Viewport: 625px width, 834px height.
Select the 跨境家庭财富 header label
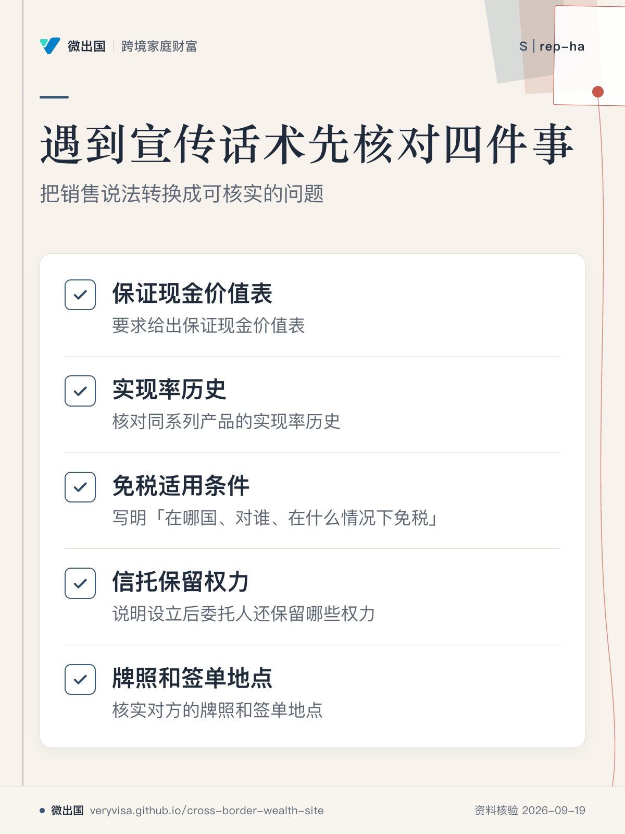159,46
